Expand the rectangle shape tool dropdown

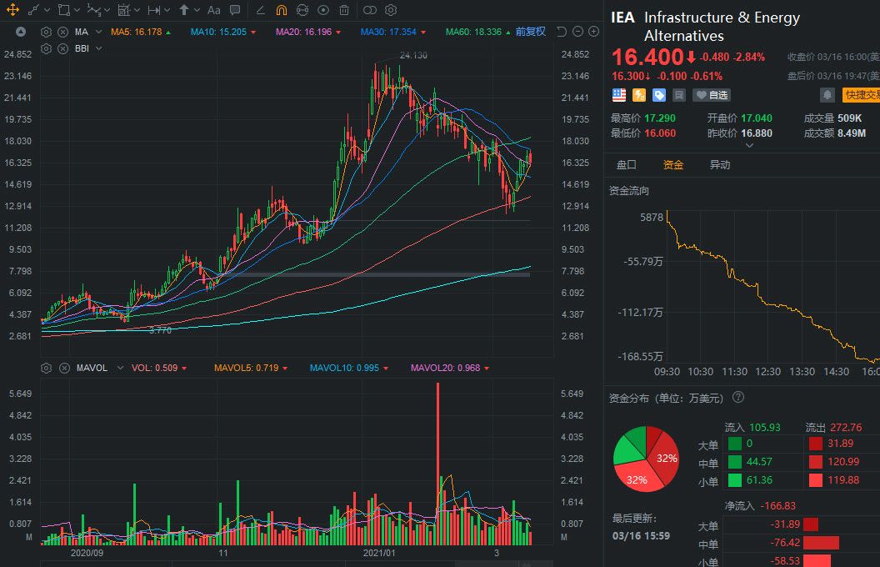pyautogui.click(x=77, y=10)
